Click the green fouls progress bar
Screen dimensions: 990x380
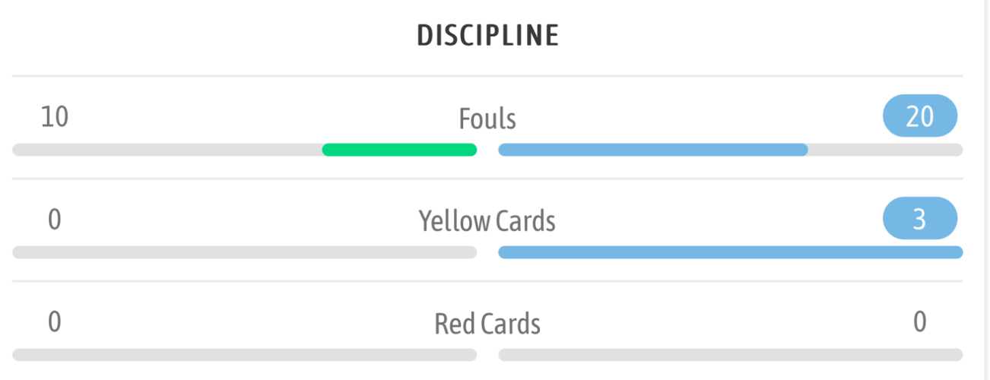pos(399,150)
